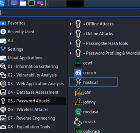Click the medusa entry text

[x=91, y=112]
